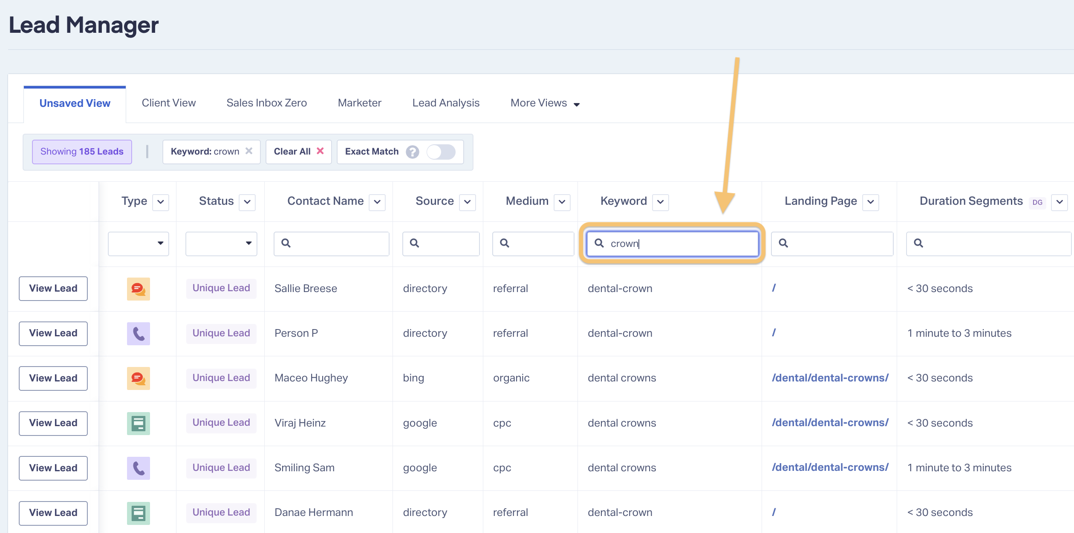The width and height of the screenshot is (1074, 533).
Task: Click the DG badge next to Duration Segments
Action: click(1037, 202)
